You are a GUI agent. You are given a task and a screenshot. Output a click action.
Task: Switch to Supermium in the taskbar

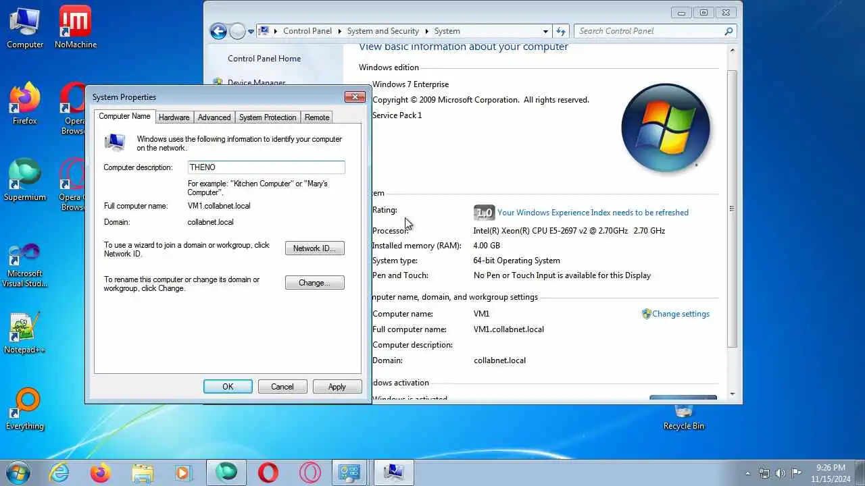pos(226,473)
